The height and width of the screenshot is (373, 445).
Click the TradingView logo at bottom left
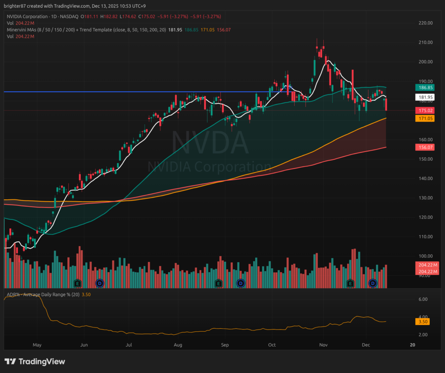tap(35, 361)
